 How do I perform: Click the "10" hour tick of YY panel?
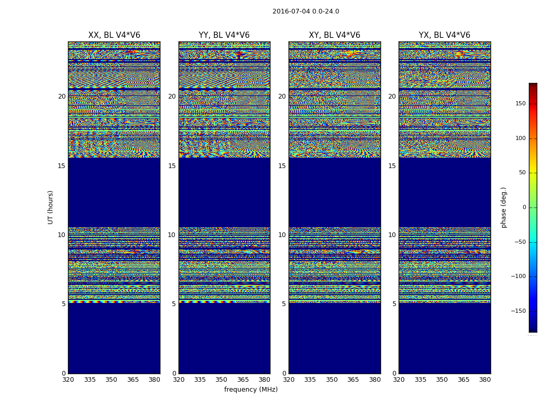(172, 235)
